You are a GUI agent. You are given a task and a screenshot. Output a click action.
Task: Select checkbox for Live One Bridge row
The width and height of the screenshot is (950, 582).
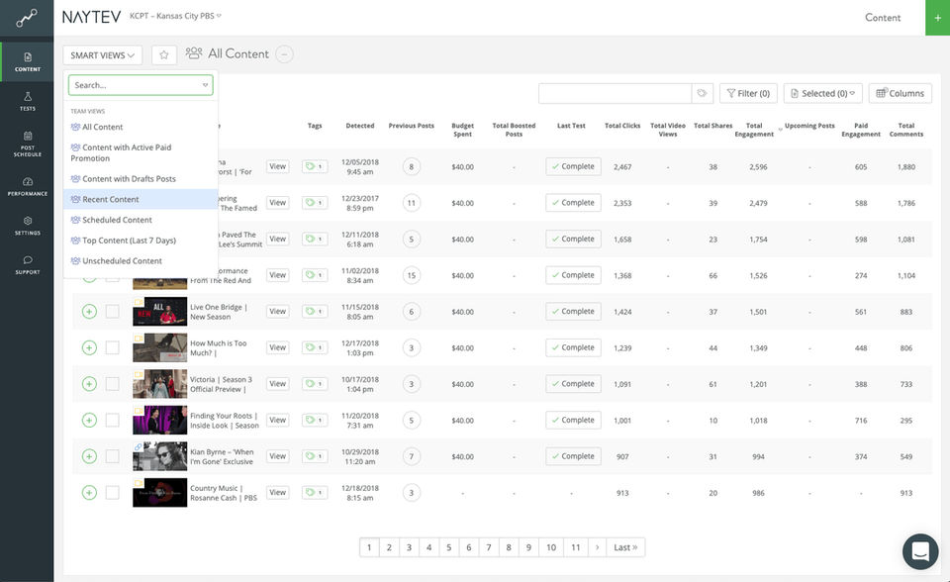click(113, 312)
